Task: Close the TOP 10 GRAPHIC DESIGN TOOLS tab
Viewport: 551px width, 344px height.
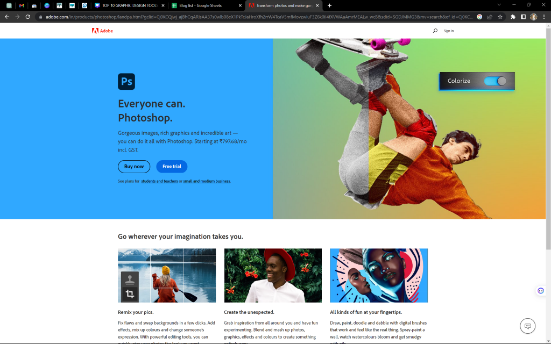Action: coord(163,5)
